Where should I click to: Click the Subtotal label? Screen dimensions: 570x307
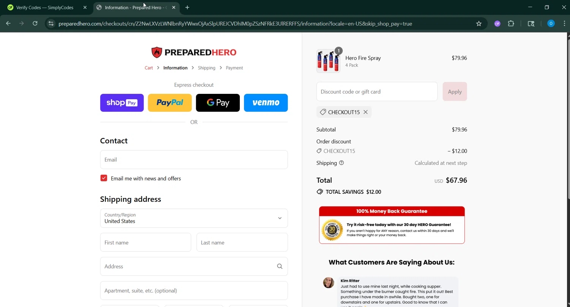point(326,130)
